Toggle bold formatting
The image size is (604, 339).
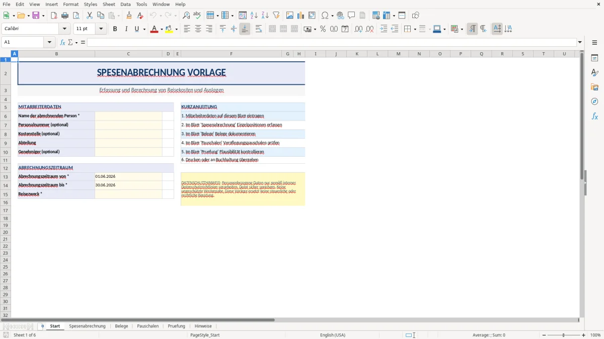[115, 29]
